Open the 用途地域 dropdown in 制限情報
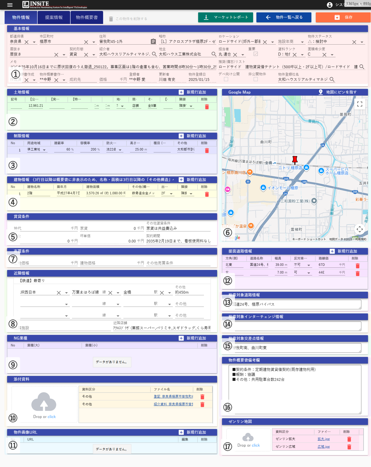 point(44,150)
